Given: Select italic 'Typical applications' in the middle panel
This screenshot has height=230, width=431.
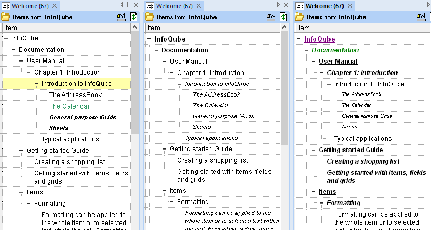Looking at the screenshot, I should point(211,138).
